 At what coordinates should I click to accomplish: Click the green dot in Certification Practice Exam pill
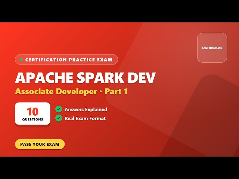click(x=21, y=60)
